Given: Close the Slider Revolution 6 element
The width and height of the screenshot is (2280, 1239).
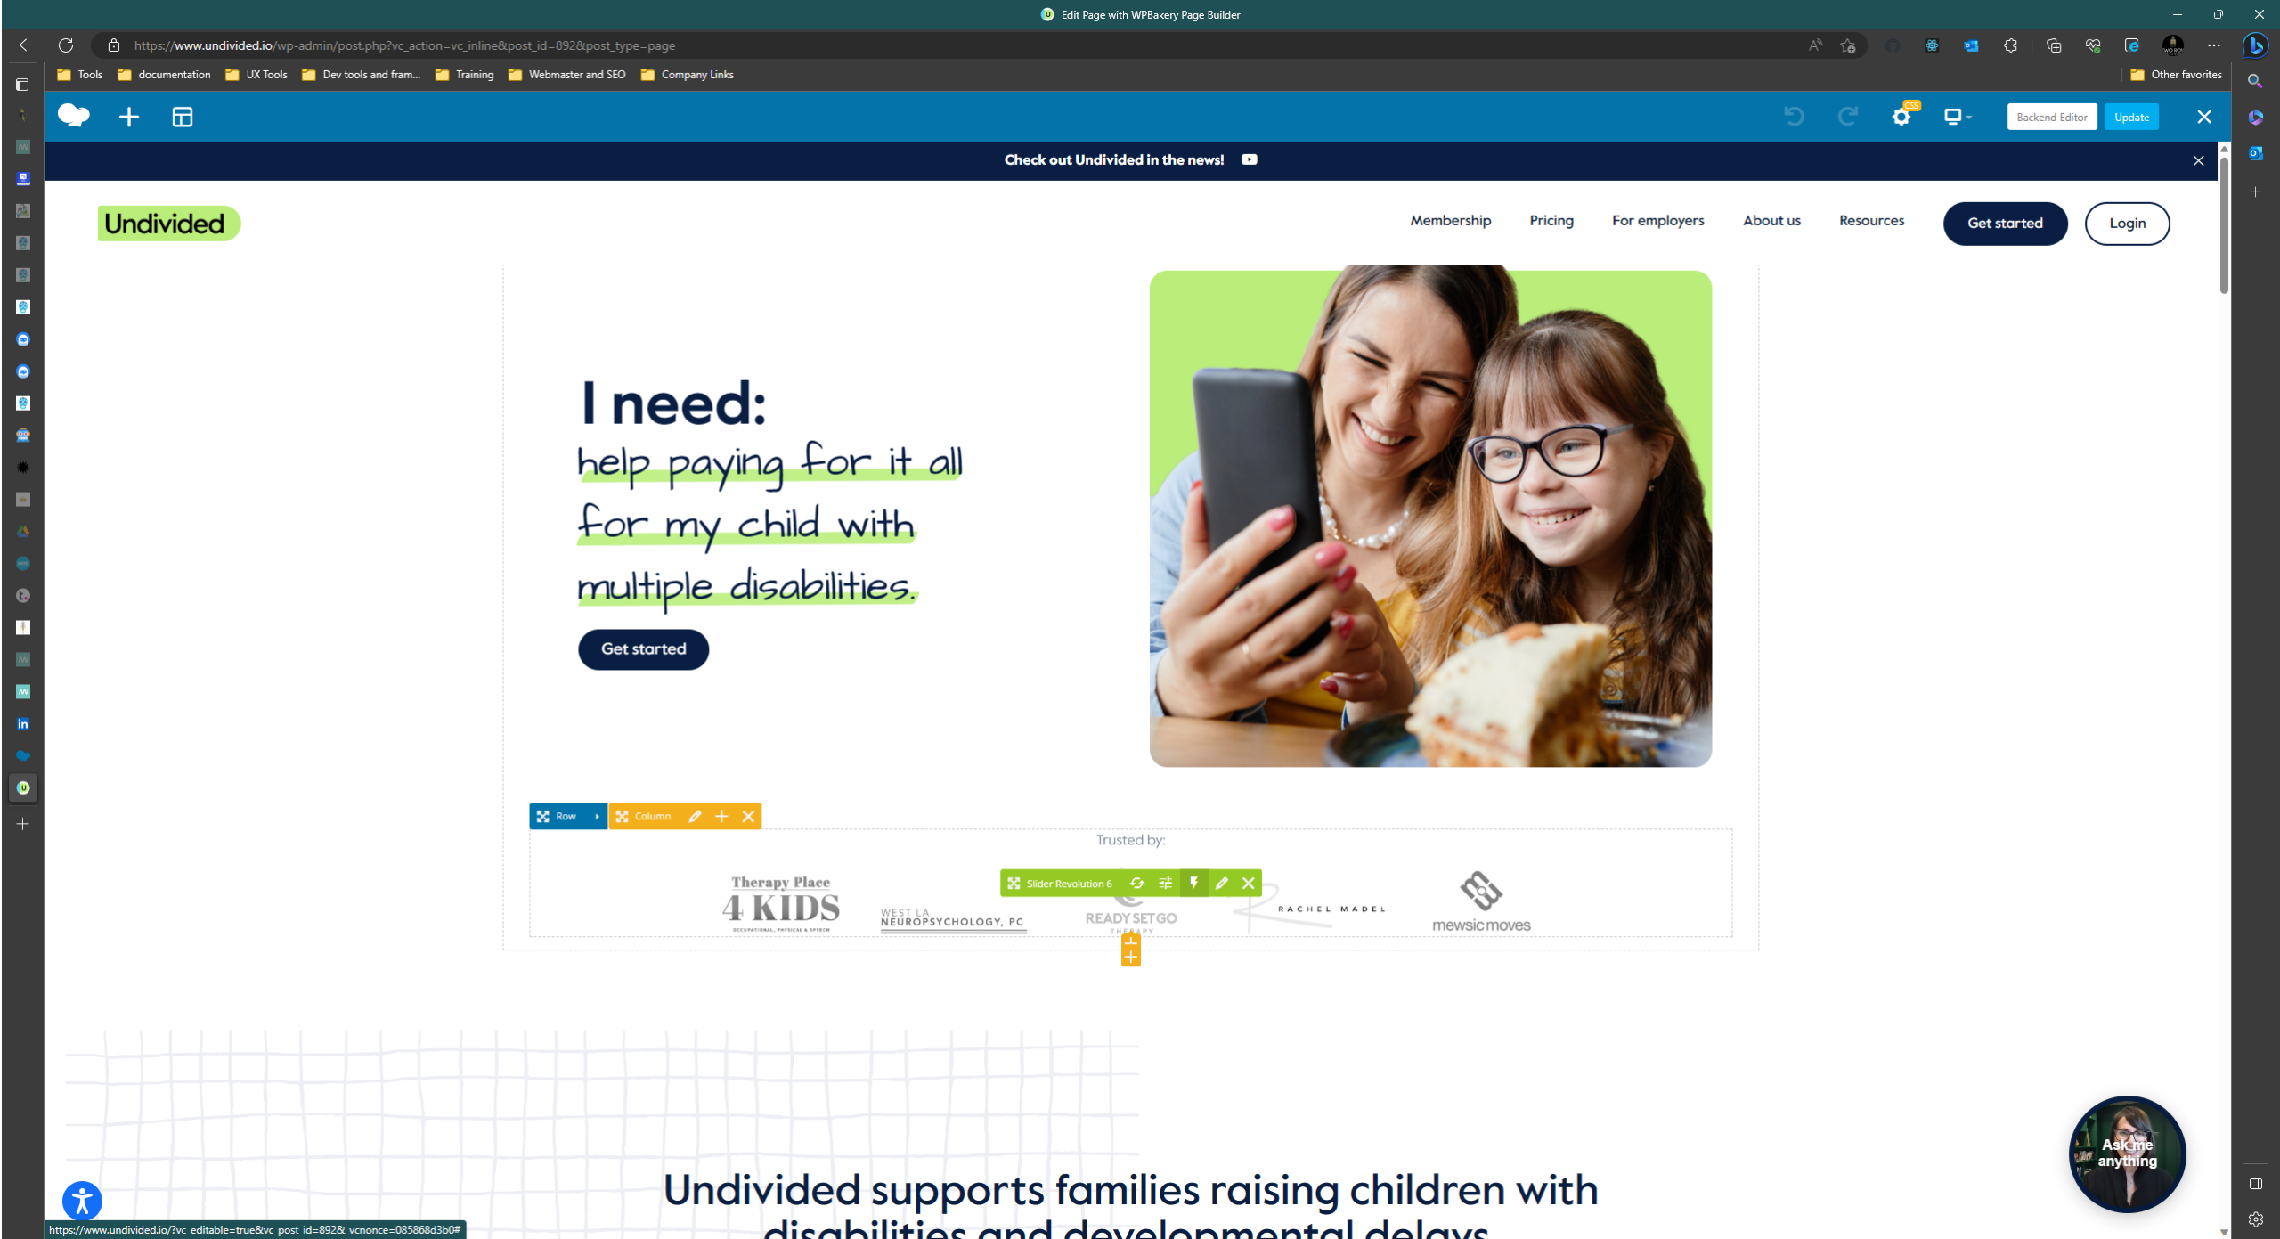Looking at the screenshot, I should [x=1249, y=884].
